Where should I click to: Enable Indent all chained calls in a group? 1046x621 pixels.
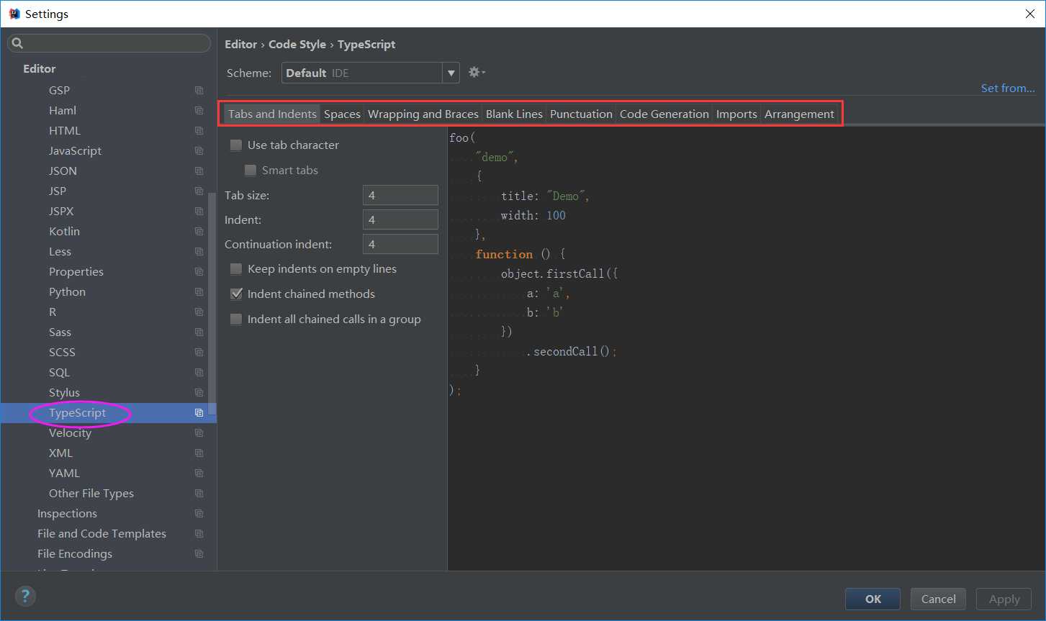pos(236,319)
